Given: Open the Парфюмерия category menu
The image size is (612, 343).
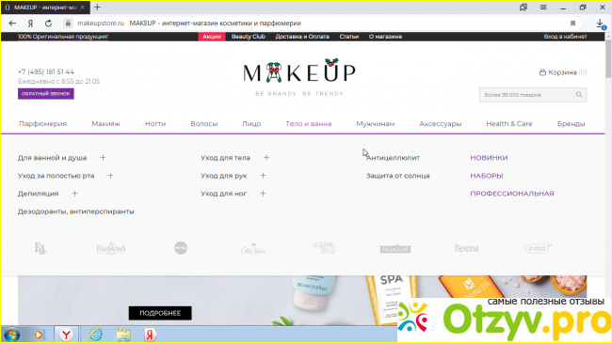Looking at the screenshot, I should (43, 124).
